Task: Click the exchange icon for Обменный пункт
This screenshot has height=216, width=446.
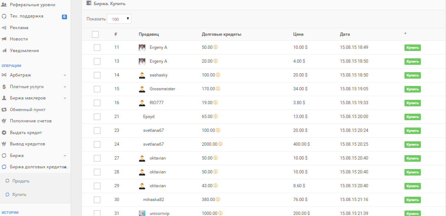Action: tap(4, 110)
